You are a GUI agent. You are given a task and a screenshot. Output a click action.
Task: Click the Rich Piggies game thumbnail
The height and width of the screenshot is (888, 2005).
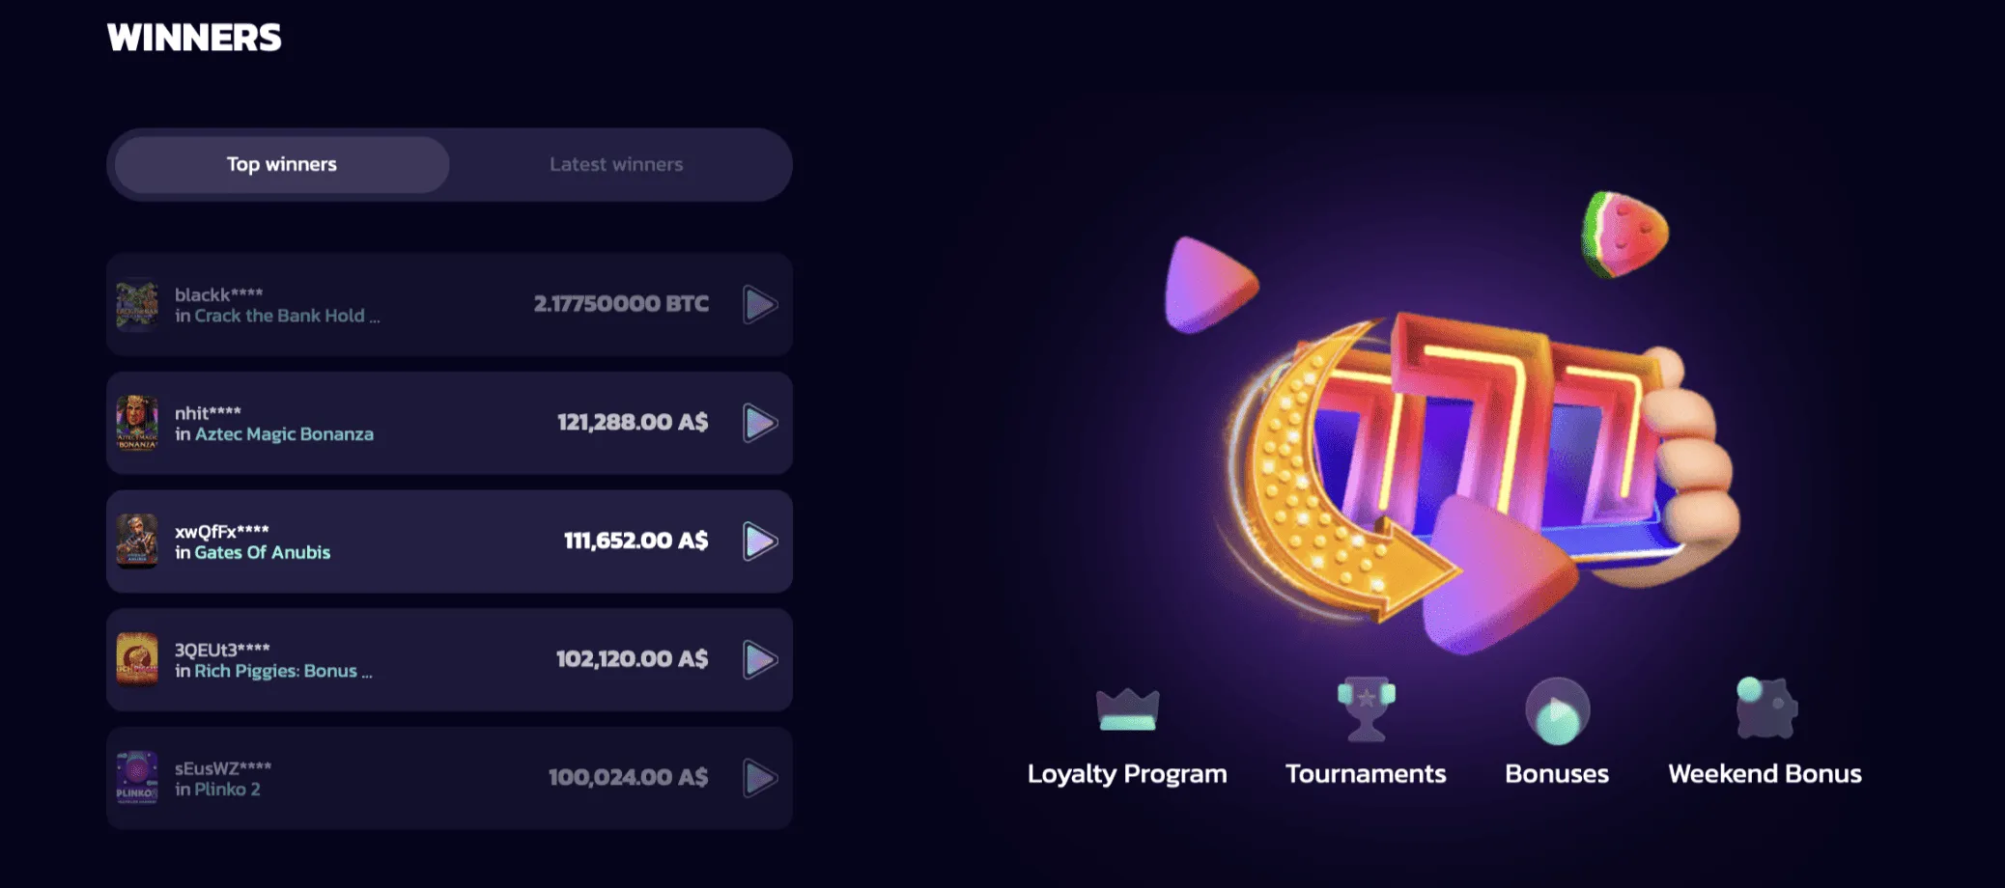tap(137, 660)
